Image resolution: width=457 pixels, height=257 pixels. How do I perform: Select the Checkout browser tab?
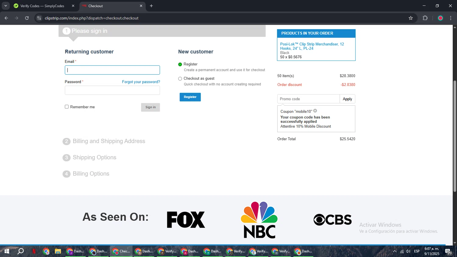click(112, 6)
